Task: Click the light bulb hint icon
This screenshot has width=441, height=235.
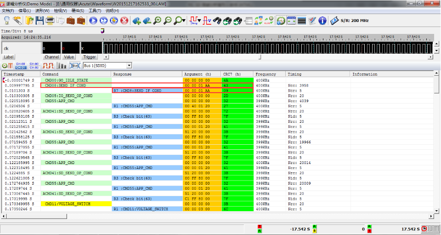Action: (x=7, y=21)
